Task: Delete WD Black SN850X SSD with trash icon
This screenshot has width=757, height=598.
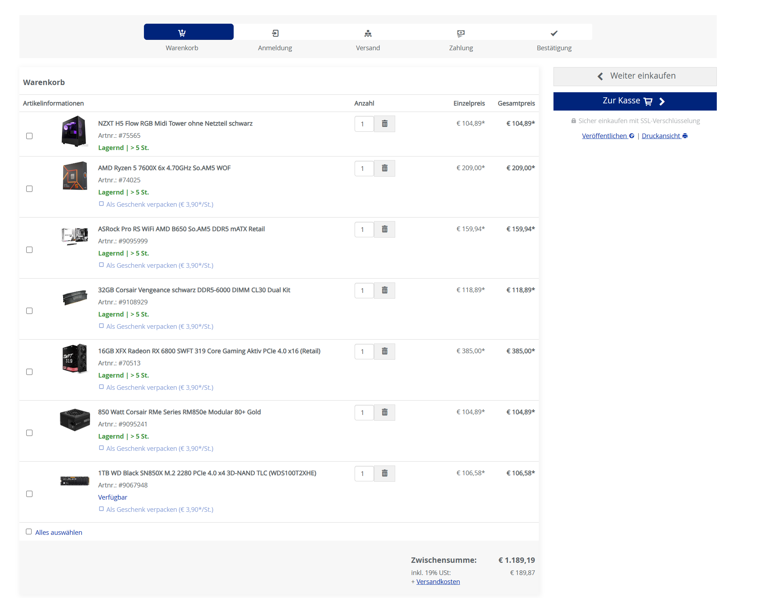Action: (x=384, y=473)
